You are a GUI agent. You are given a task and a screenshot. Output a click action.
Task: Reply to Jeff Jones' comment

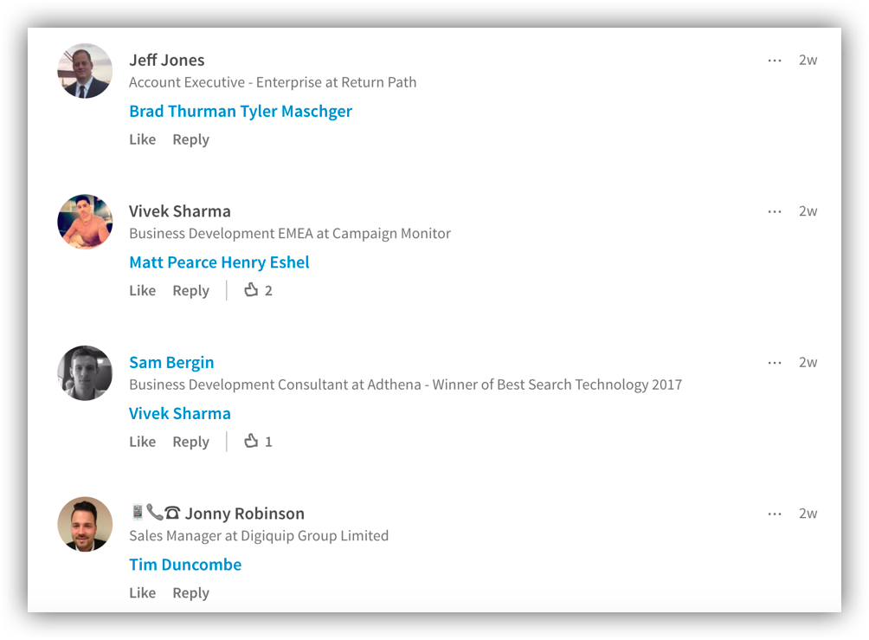[190, 139]
